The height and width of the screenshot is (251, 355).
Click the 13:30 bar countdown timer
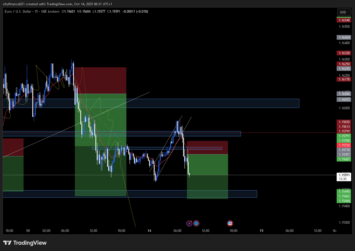pyautogui.click(x=343, y=179)
